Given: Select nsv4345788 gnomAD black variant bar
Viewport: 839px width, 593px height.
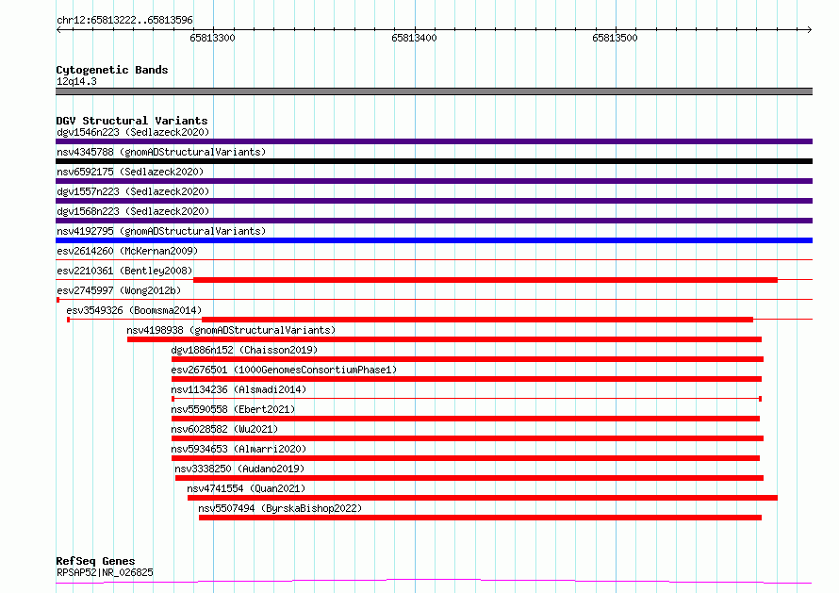Looking at the screenshot, I should point(434,161).
